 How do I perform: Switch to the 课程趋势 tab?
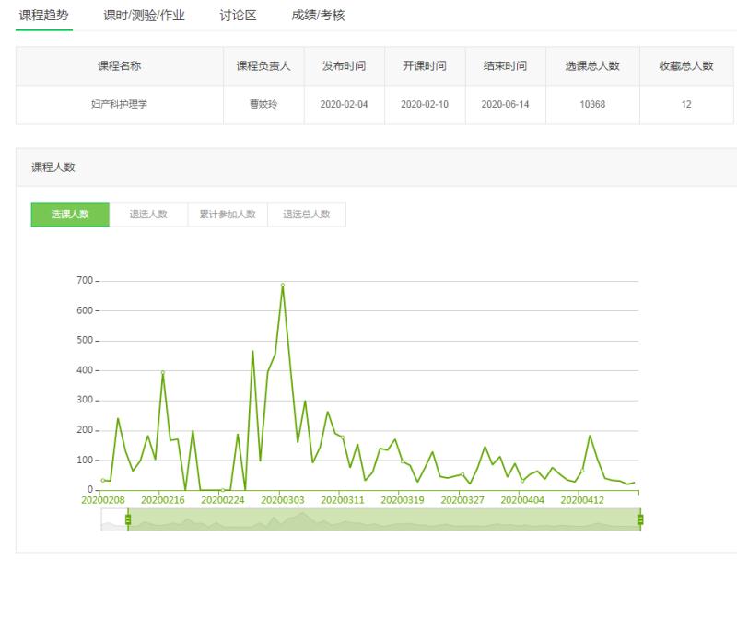pyautogui.click(x=44, y=15)
